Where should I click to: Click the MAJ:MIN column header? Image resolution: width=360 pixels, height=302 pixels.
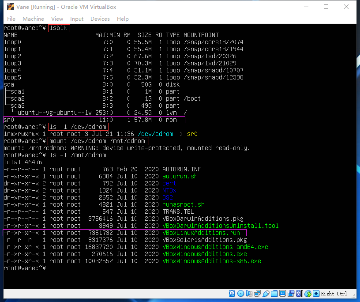point(108,35)
